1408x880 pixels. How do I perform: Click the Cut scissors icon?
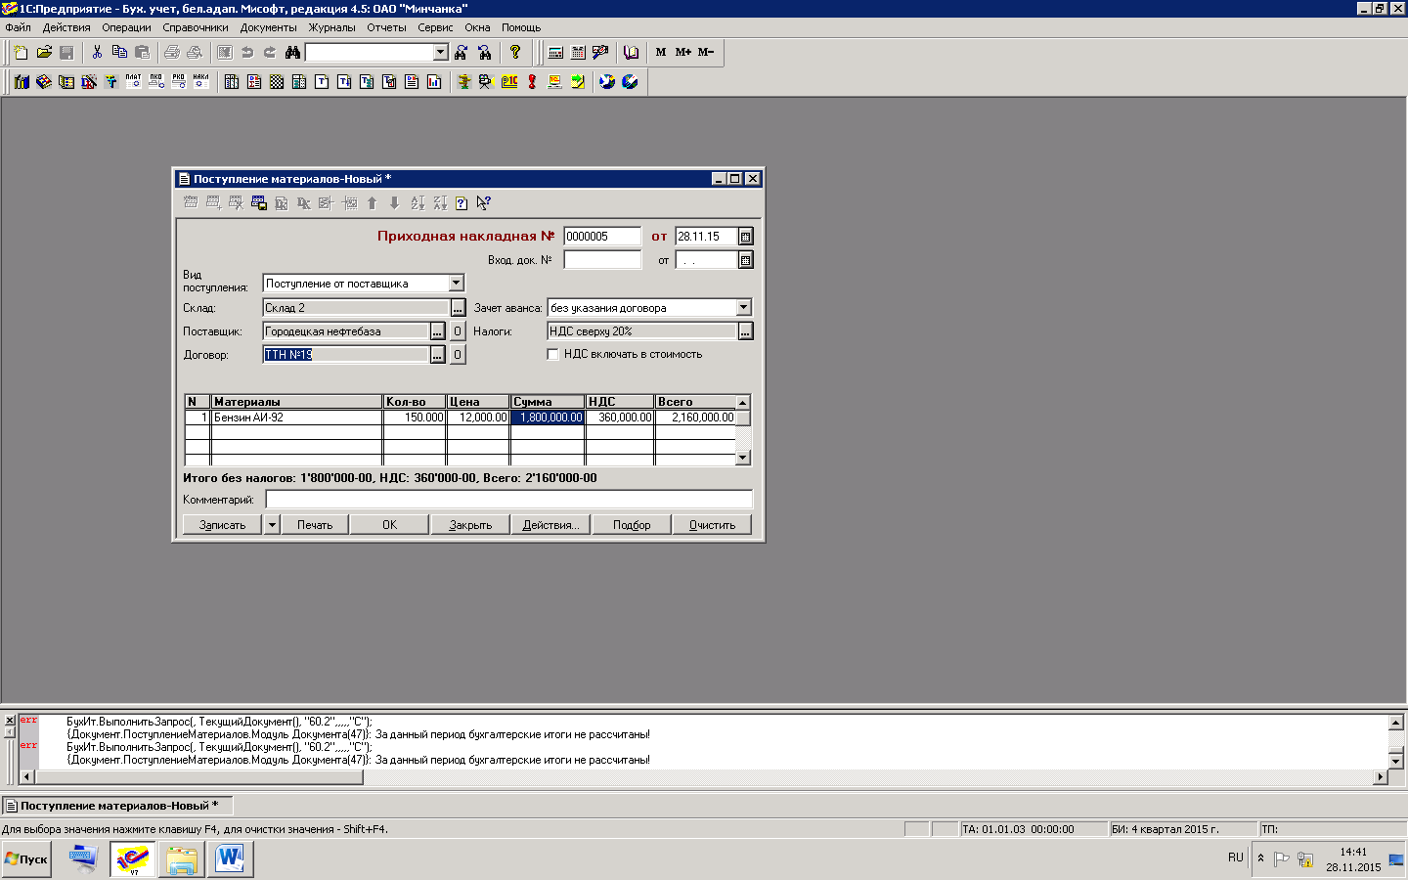click(x=97, y=52)
